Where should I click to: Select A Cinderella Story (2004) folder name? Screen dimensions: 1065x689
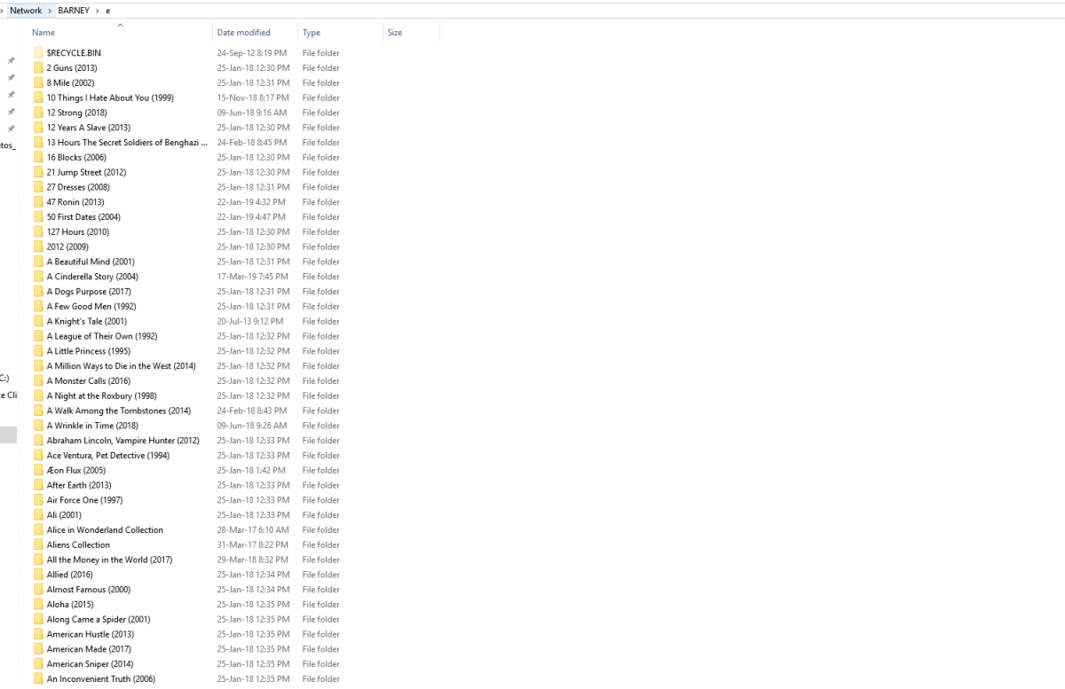92,277
